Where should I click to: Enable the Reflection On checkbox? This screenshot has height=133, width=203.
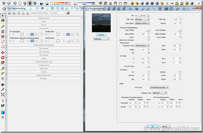(x=49, y=34)
